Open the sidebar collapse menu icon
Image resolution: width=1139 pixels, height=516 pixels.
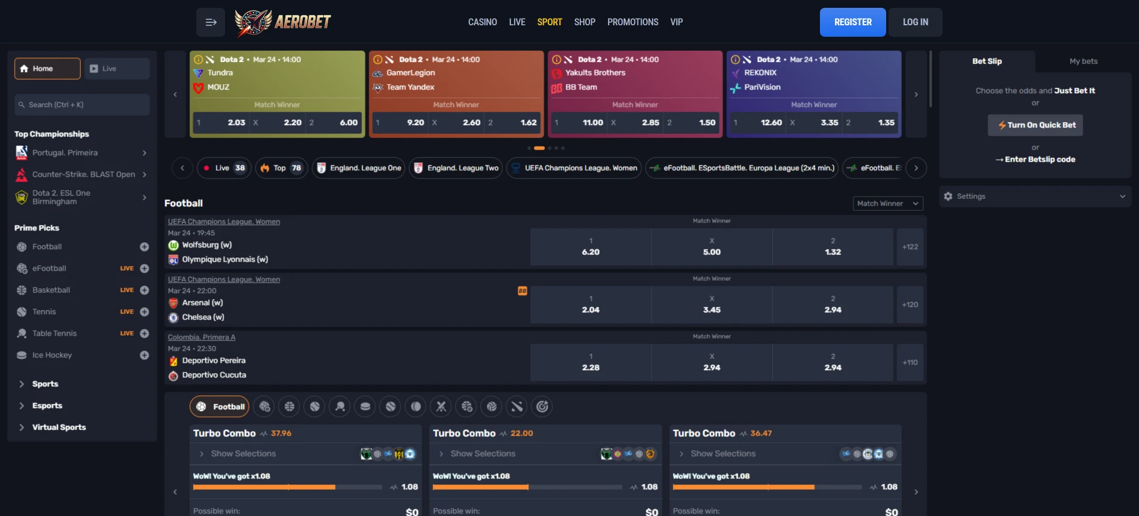(211, 22)
